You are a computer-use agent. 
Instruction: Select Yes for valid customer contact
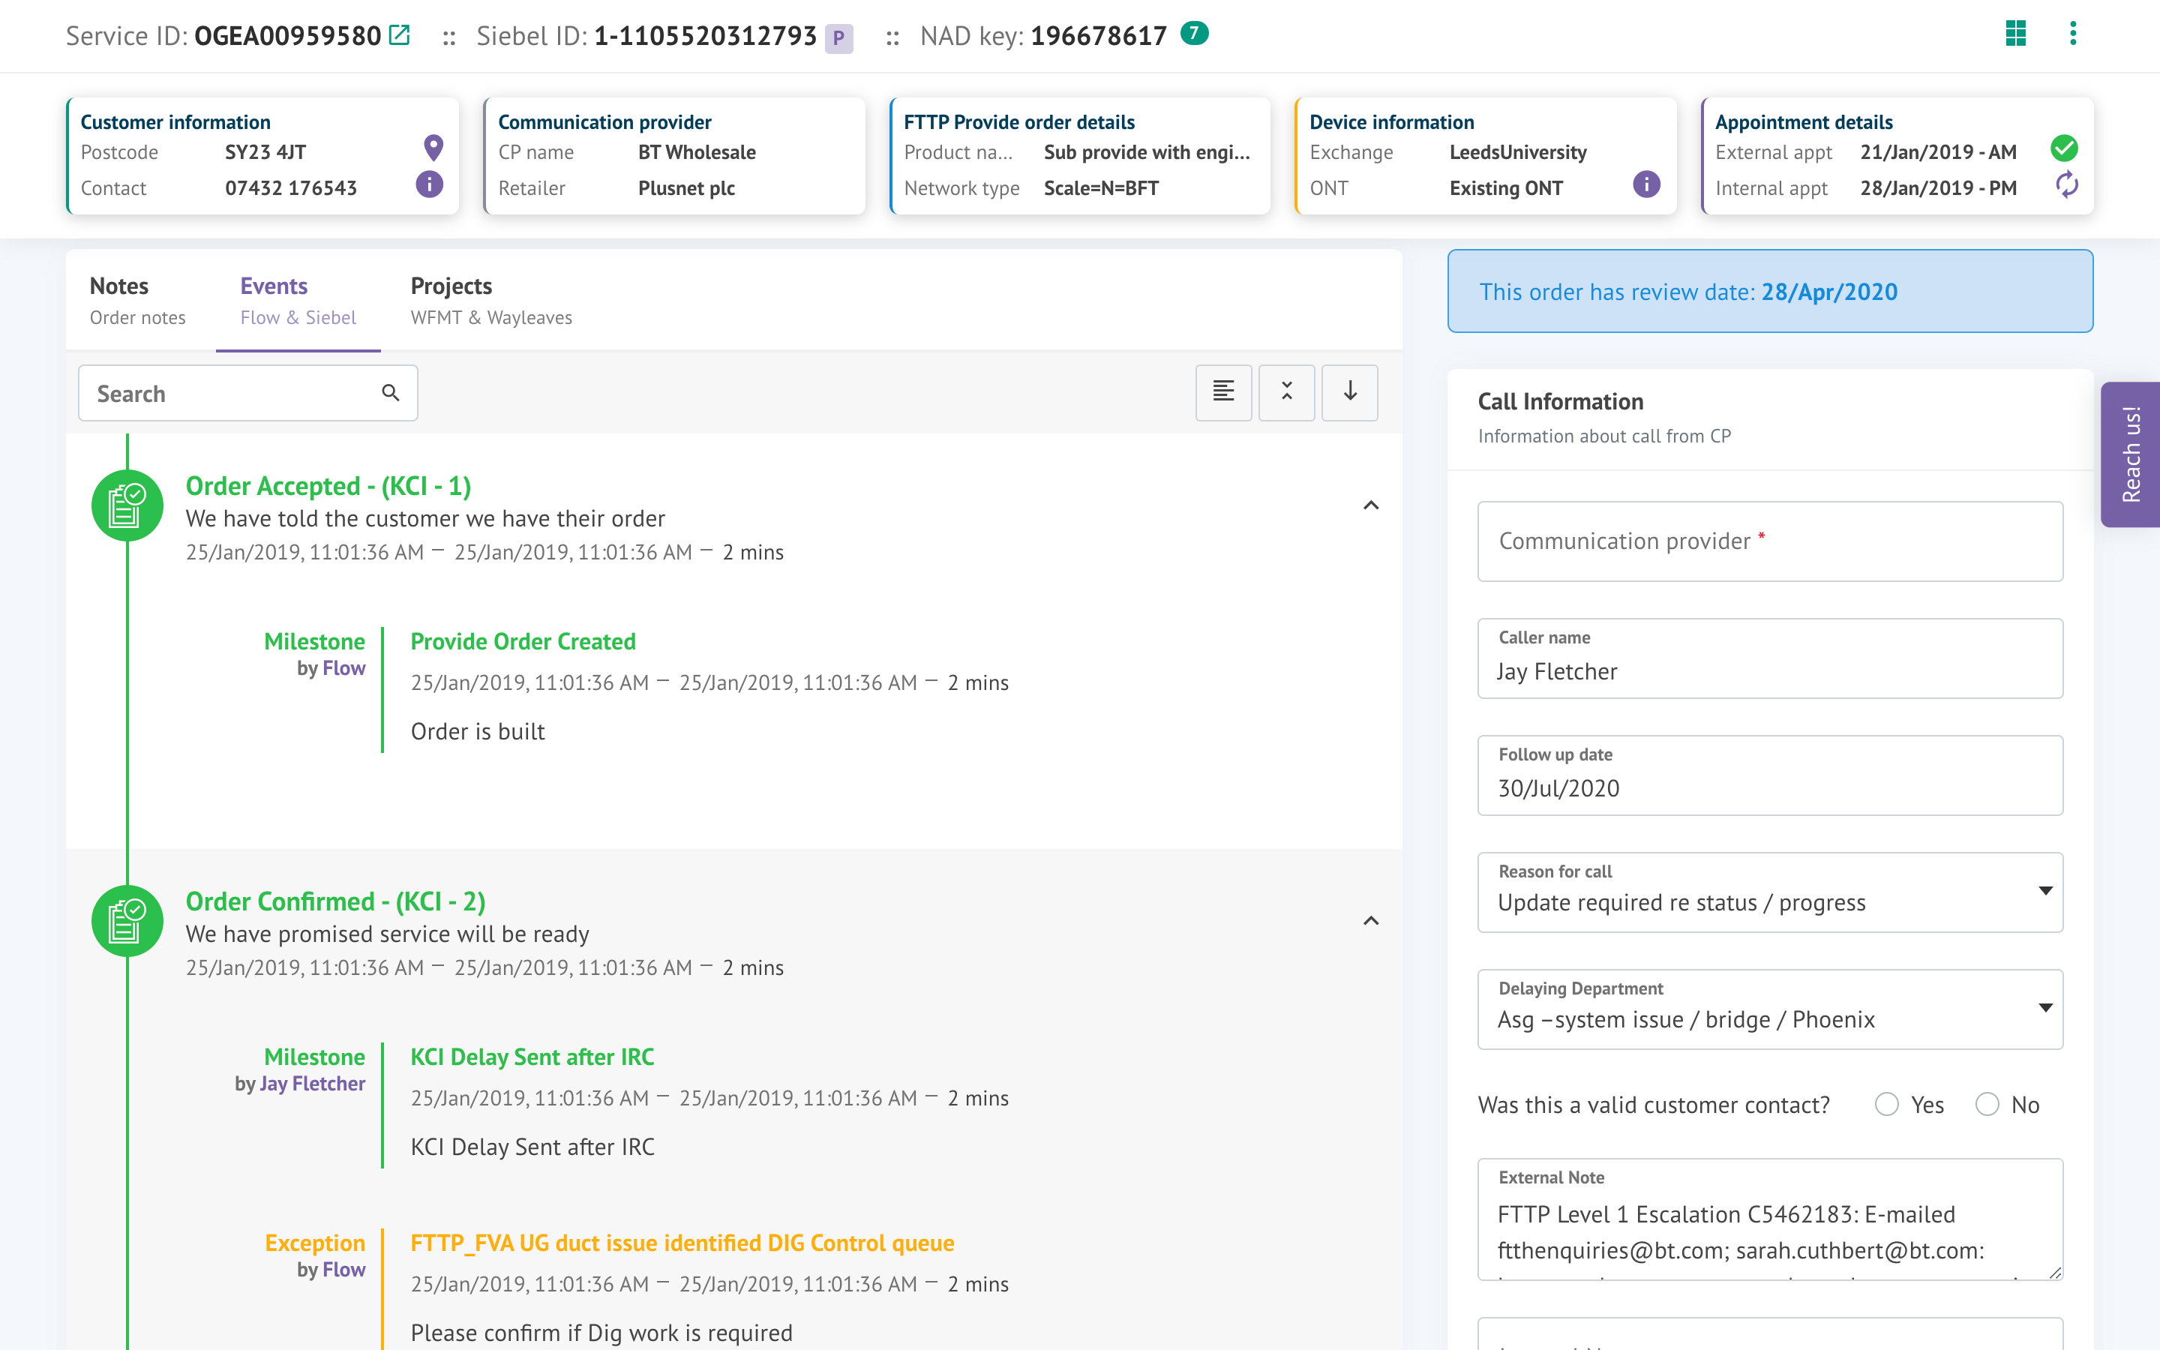[1887, 1105]
